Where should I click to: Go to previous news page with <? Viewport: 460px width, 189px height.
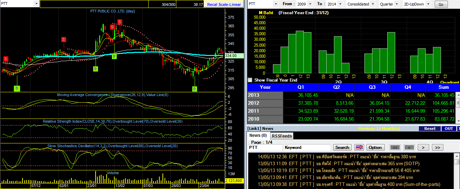(x=409, y=148)
